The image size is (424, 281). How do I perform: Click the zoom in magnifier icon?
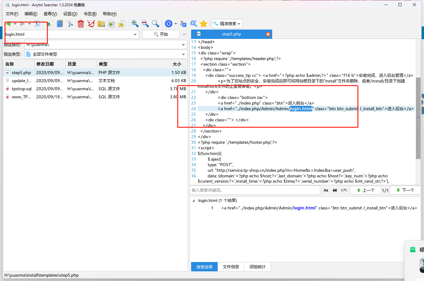135,24
